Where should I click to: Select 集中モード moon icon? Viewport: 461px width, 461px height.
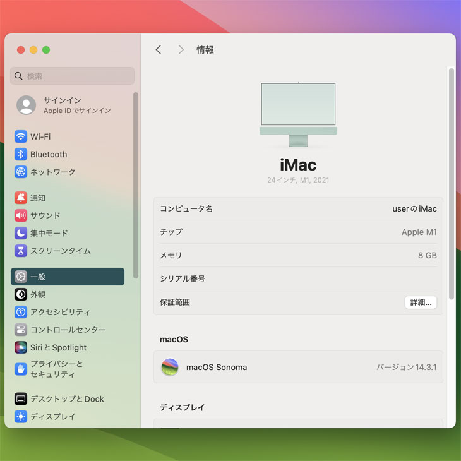tap(21, 233)
